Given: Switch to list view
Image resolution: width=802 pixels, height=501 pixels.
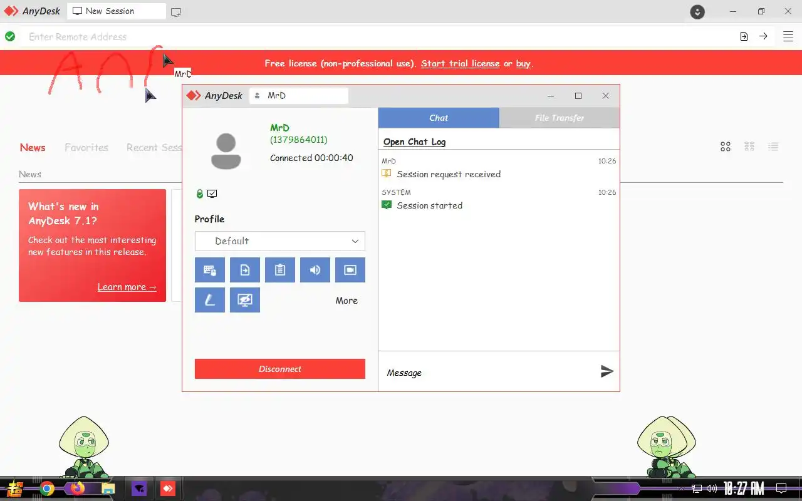Looking at the screenshot, I should click(x=773, y=147).
